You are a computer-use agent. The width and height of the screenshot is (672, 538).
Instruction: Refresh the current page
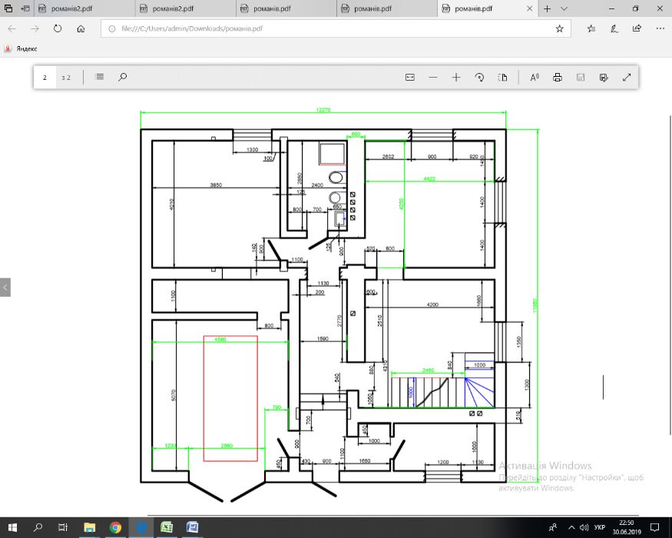point(58,28)
